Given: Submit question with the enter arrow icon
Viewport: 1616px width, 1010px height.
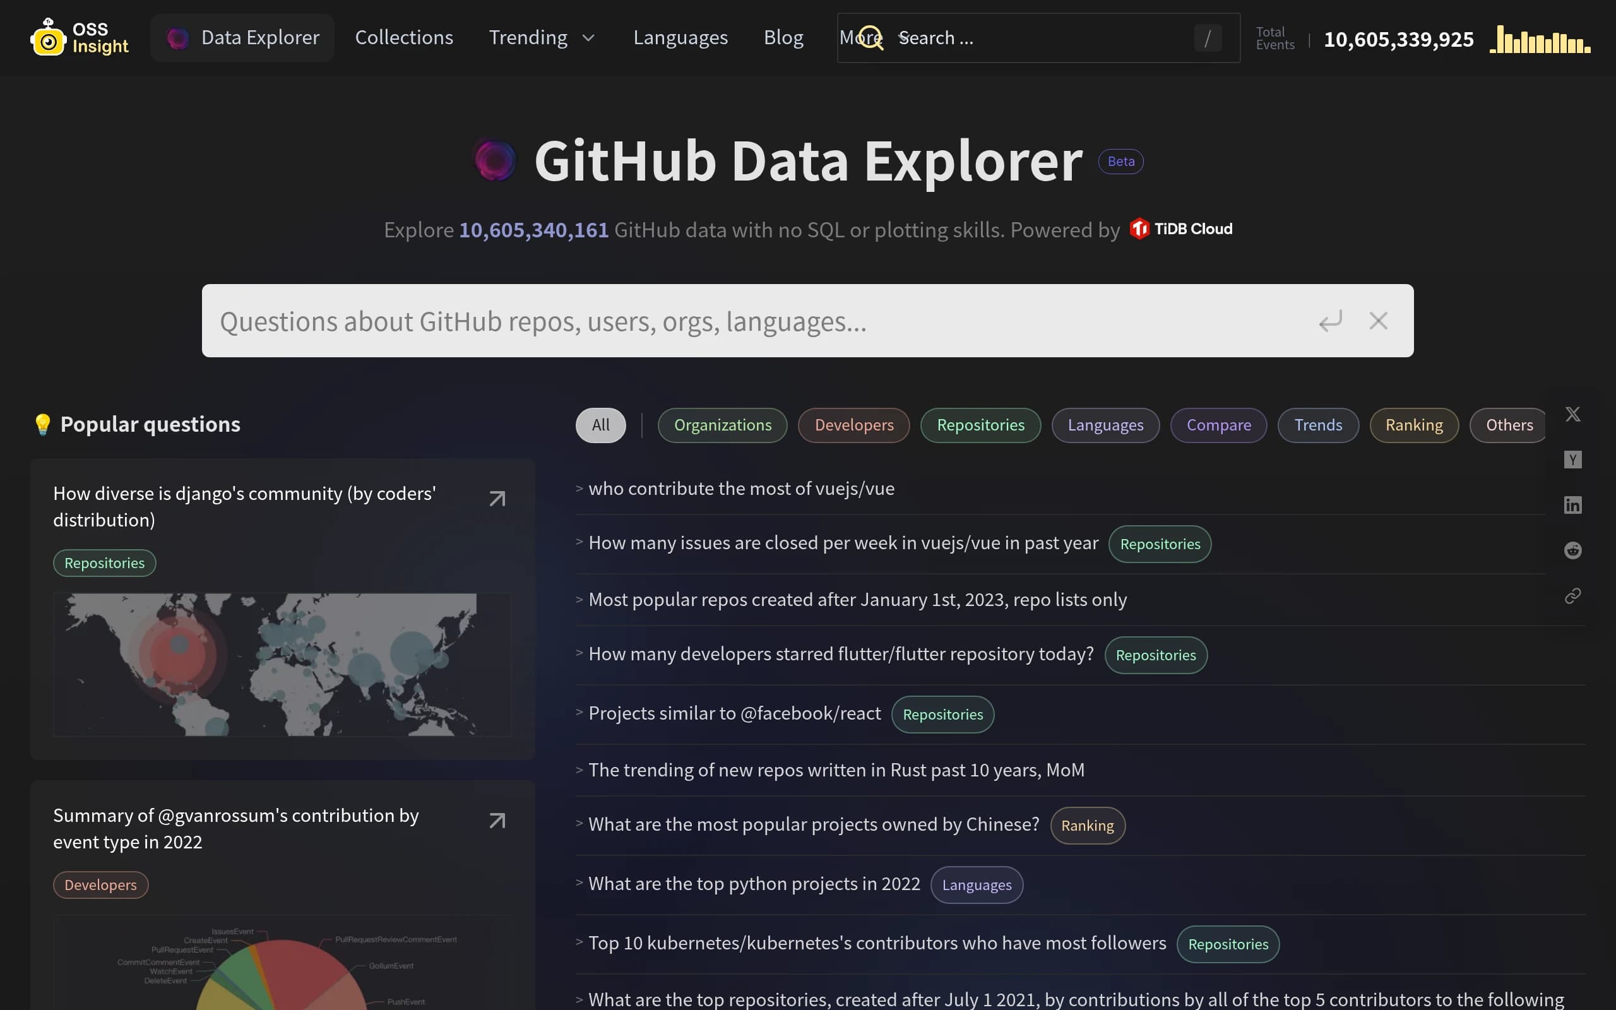Looking at the screenshot, I should coord(1330,321).
